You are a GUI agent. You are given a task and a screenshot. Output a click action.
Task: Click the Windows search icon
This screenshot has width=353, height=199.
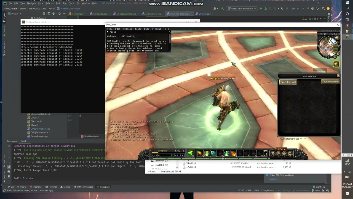[x=347, y=8]
